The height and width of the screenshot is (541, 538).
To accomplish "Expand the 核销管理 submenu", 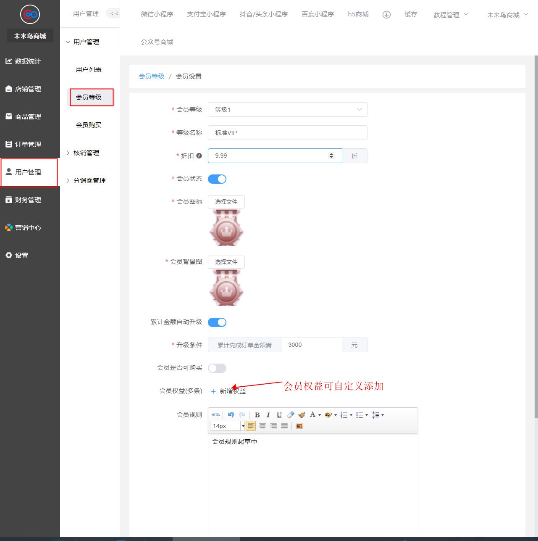I will (86, 153).
